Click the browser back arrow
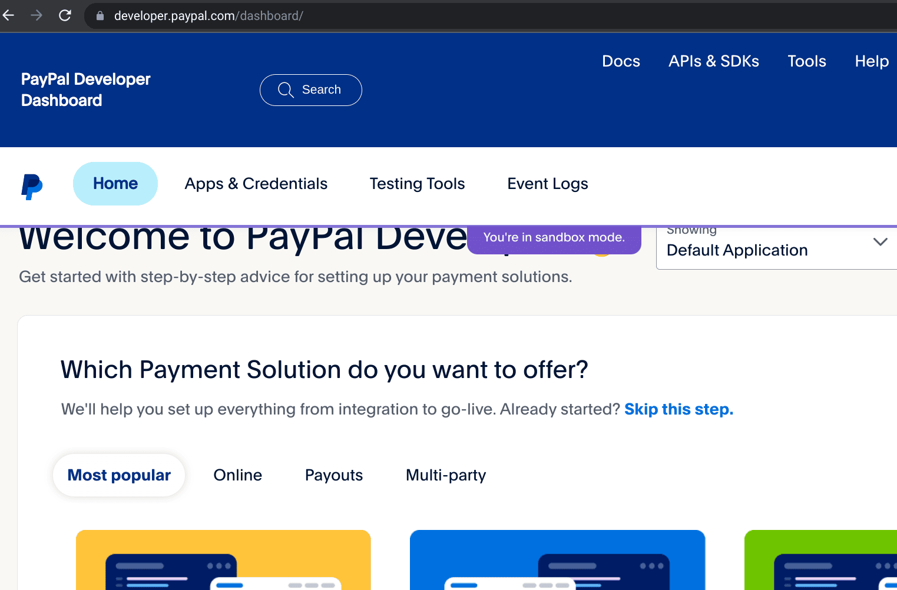This screenshot has height=590, width=897. point(8,15)
